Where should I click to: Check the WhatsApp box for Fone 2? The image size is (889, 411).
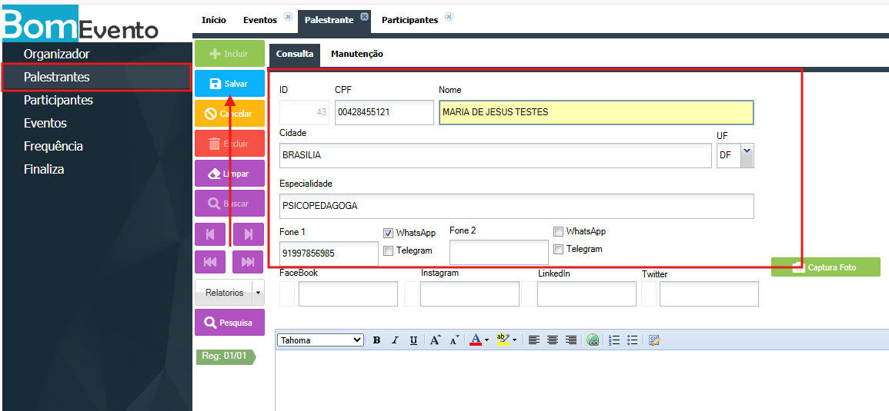[559, 231]
